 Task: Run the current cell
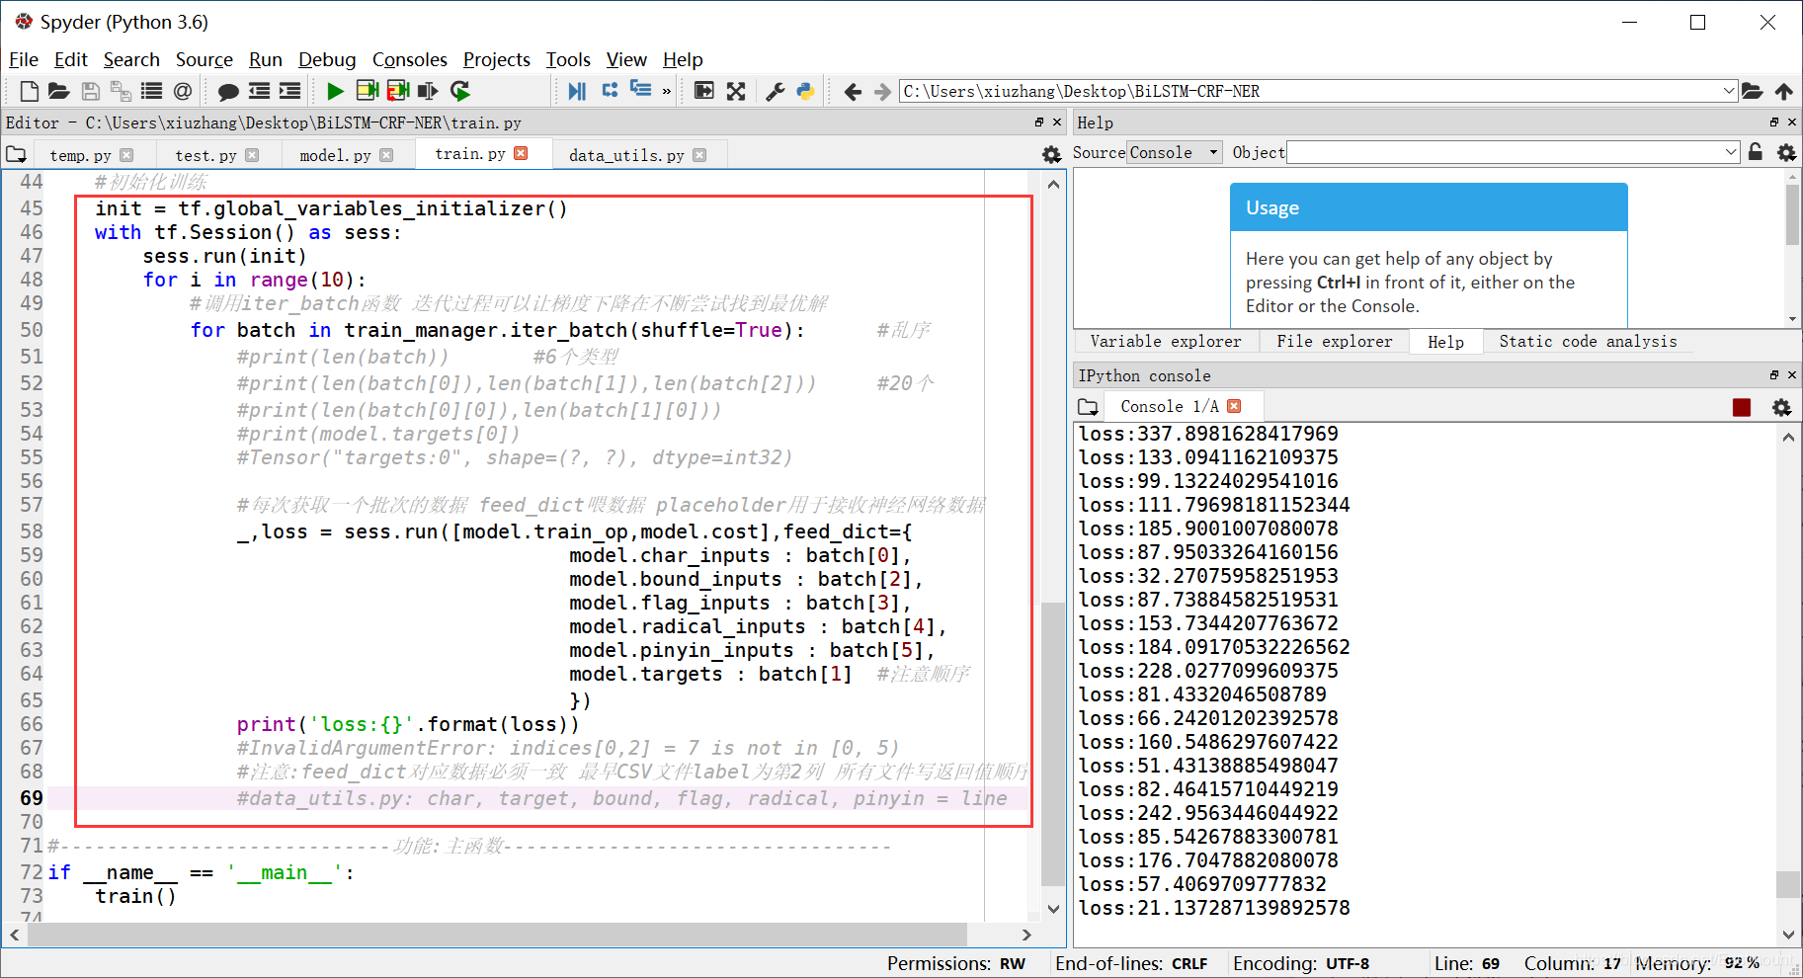367,91
